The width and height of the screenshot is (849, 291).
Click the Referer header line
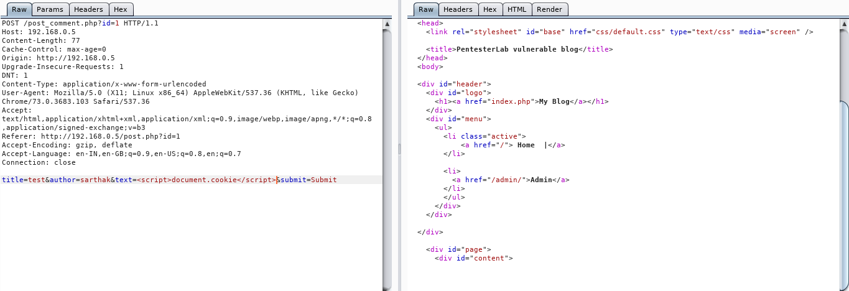click(x=91, y=136)
